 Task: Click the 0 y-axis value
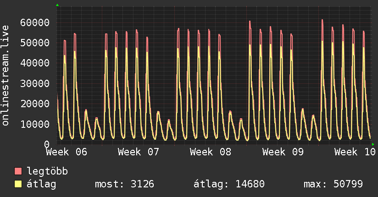pos(47,144)
